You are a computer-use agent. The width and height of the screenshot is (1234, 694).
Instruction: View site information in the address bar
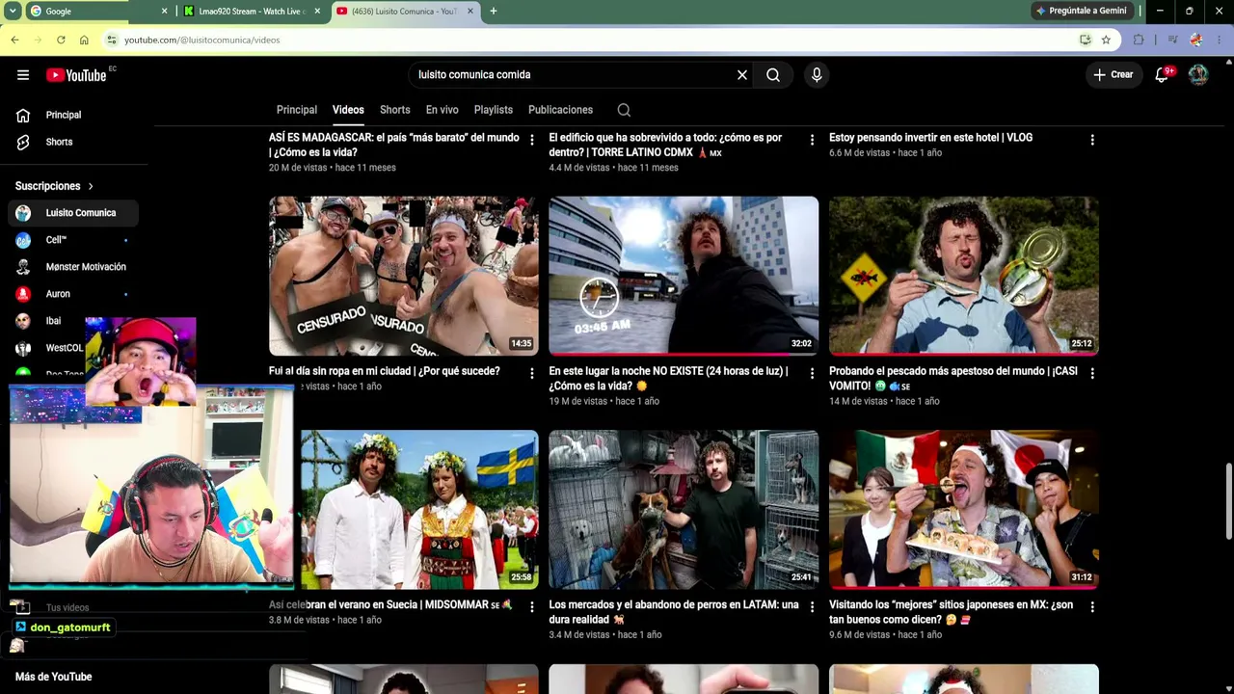click(x=112, y=40)
